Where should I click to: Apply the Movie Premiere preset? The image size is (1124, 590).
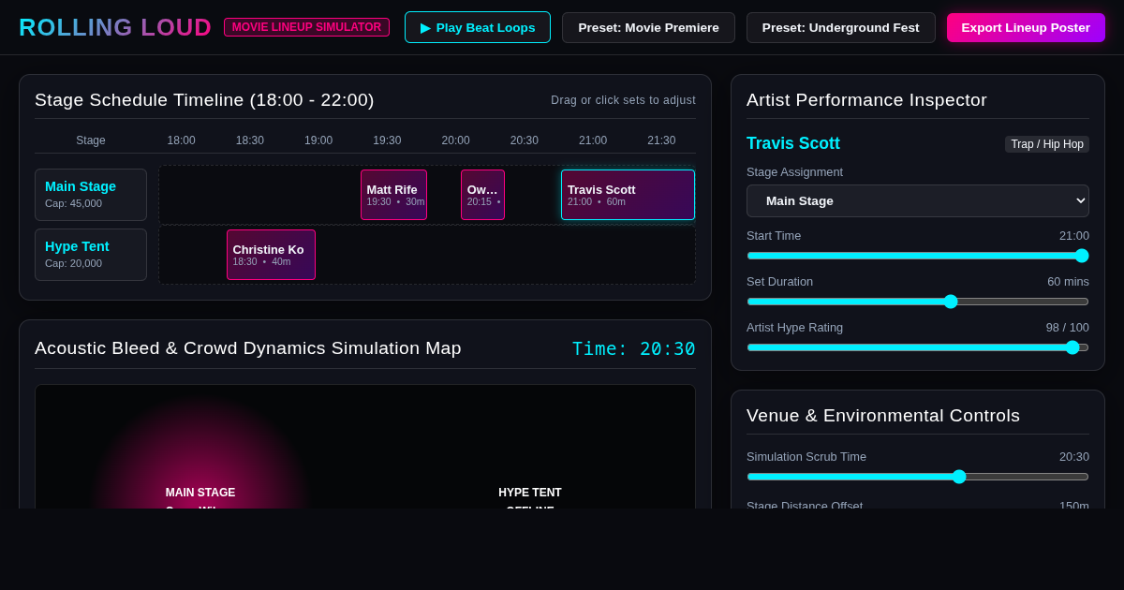point(648,27)
